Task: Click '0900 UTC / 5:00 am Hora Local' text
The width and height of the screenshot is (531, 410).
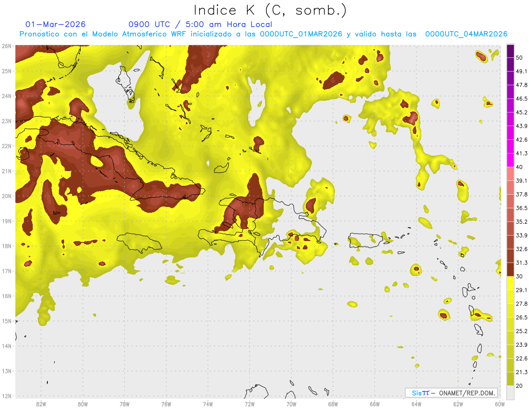Action: pyautogui.click(x=200, y=24)
